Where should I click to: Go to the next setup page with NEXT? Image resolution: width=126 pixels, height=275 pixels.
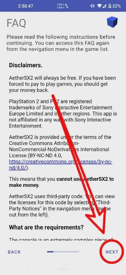tap(112, 252)
